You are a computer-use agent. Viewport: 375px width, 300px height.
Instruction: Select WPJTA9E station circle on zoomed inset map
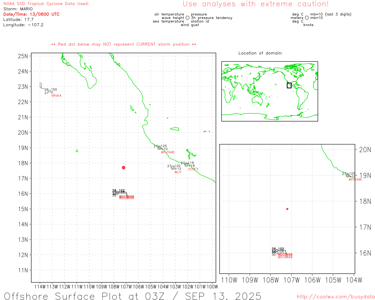(348, 175)
